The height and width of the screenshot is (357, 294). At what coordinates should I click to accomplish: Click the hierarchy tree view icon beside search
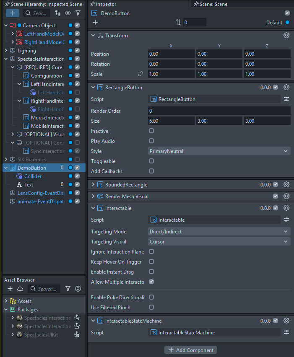pos(58,13)
